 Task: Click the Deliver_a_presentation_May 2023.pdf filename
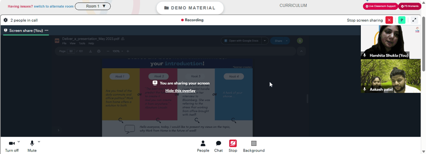point(91,39)
